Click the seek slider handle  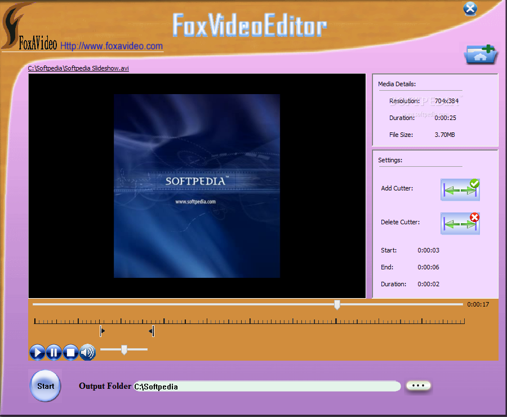pyautogui.click(x=337, y=304)
